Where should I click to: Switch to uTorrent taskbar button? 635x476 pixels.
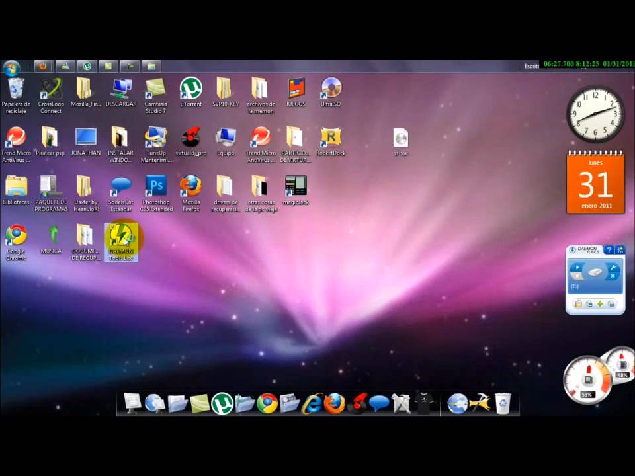point(87,66)
